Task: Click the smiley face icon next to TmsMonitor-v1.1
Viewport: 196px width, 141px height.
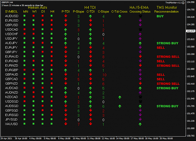Action: (183, 2)
